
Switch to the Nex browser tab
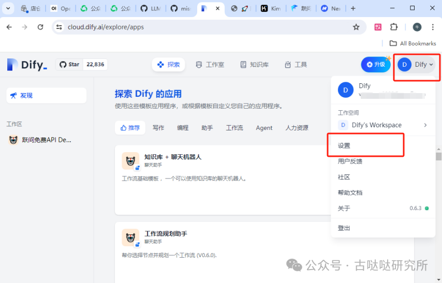pyautogui.click(x=331, y=8)
